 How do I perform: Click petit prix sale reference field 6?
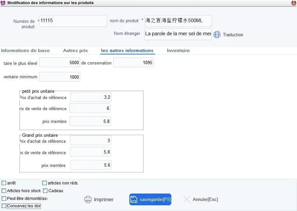point(90,108)
